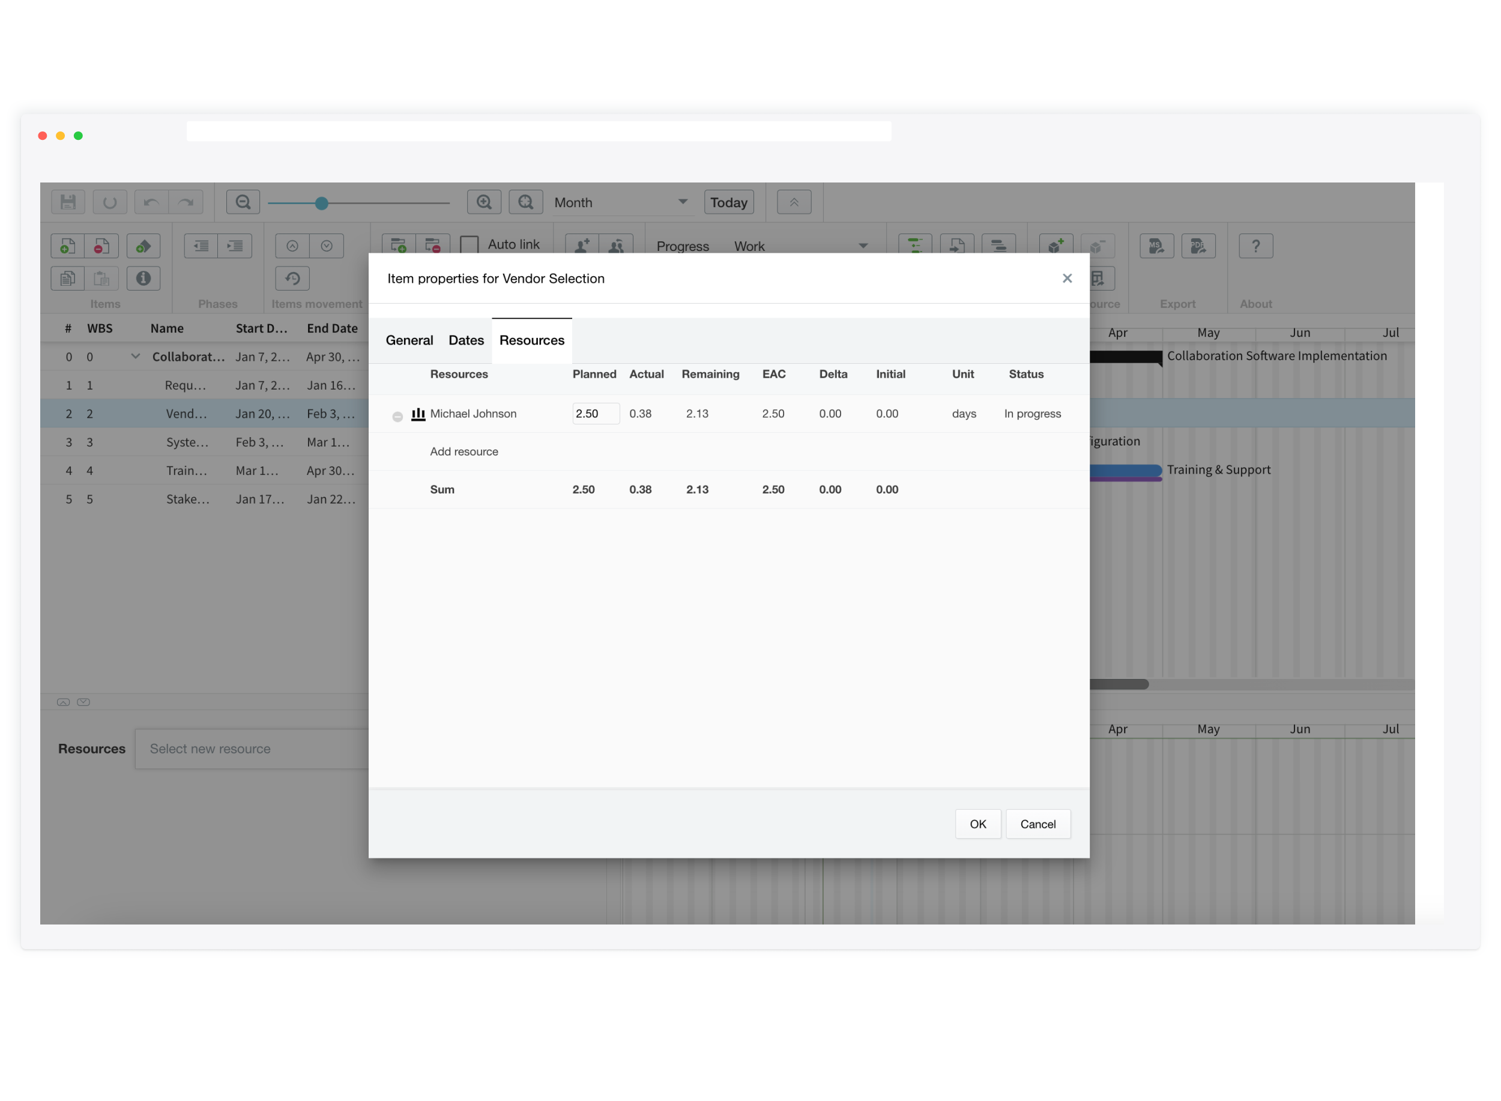Open the Month timescale dropdown
This screenshot has width=1501, height=1101.
[621, 202]
